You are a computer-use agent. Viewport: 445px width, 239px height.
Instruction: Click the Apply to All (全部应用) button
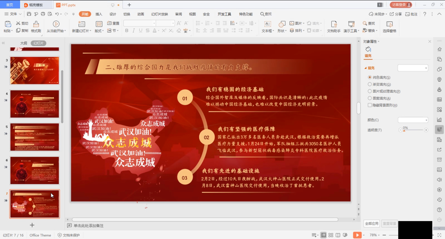pos(372,223)
